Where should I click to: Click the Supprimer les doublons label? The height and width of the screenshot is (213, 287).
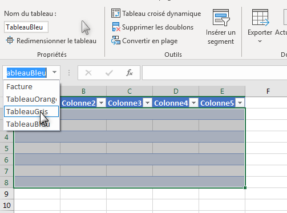tap(157, 27)
